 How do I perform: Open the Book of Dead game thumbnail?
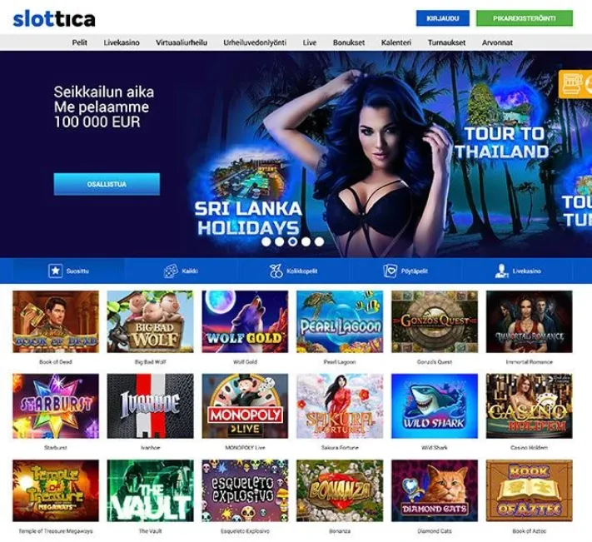[56, 321]
